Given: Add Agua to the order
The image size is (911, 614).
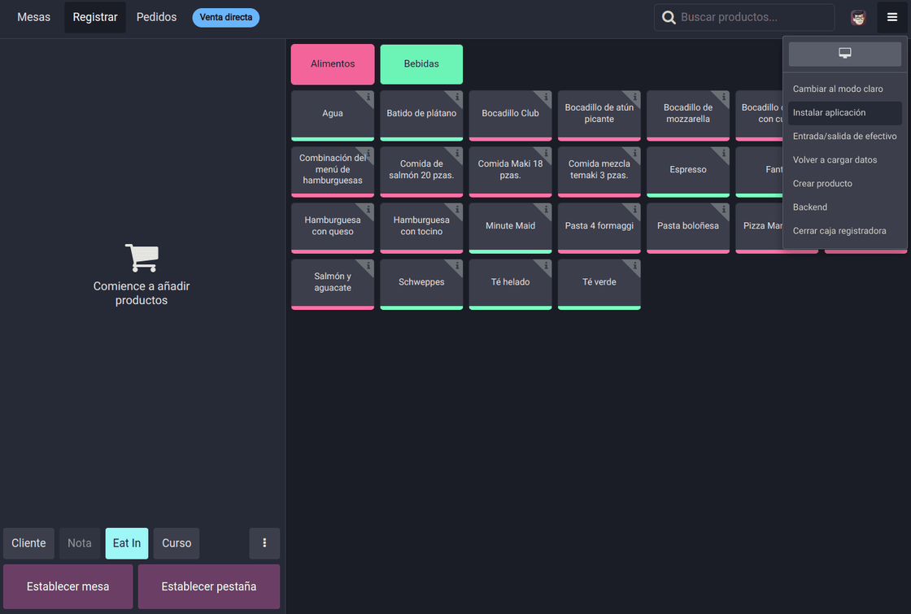Looking at the screenshot, I should 333,115.
